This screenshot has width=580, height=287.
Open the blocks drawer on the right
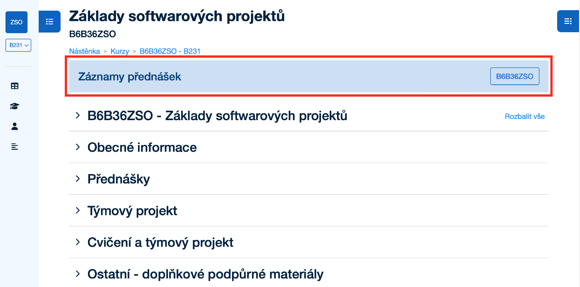point(568,21)
